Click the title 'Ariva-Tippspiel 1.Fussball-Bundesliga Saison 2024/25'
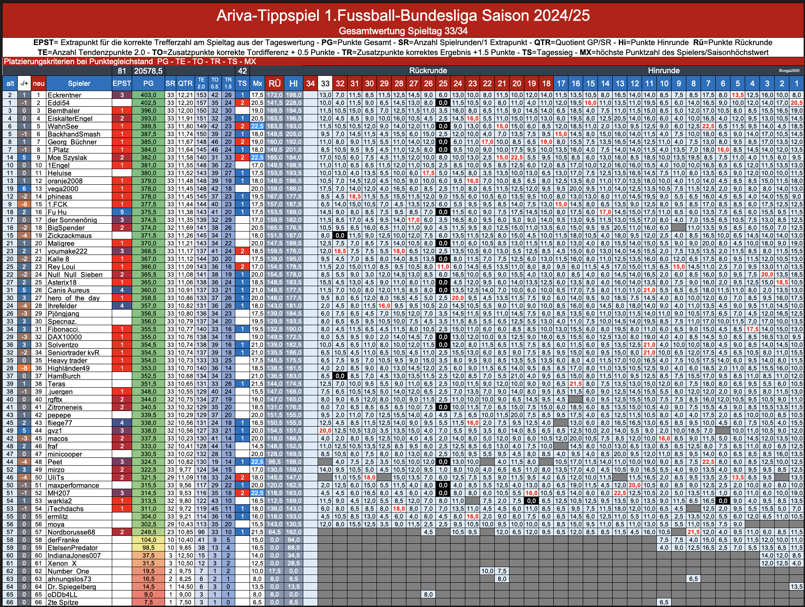This screenshot has width=805, height=607. pyautogui.click(x=403, y=16)
